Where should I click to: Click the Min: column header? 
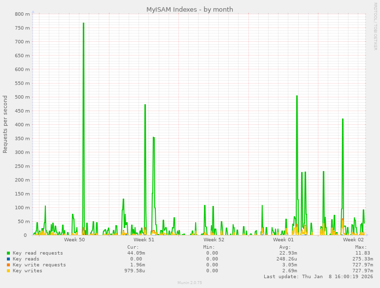pos(209,247)
